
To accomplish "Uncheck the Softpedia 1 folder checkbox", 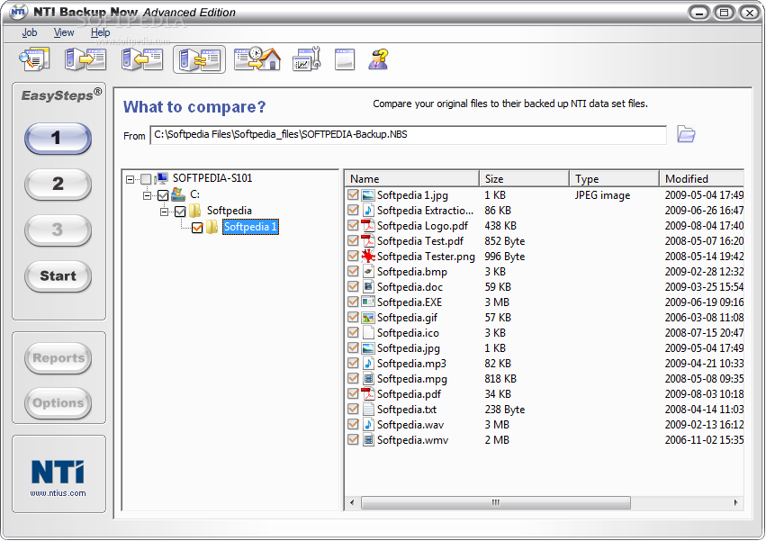I will point(197,228).
